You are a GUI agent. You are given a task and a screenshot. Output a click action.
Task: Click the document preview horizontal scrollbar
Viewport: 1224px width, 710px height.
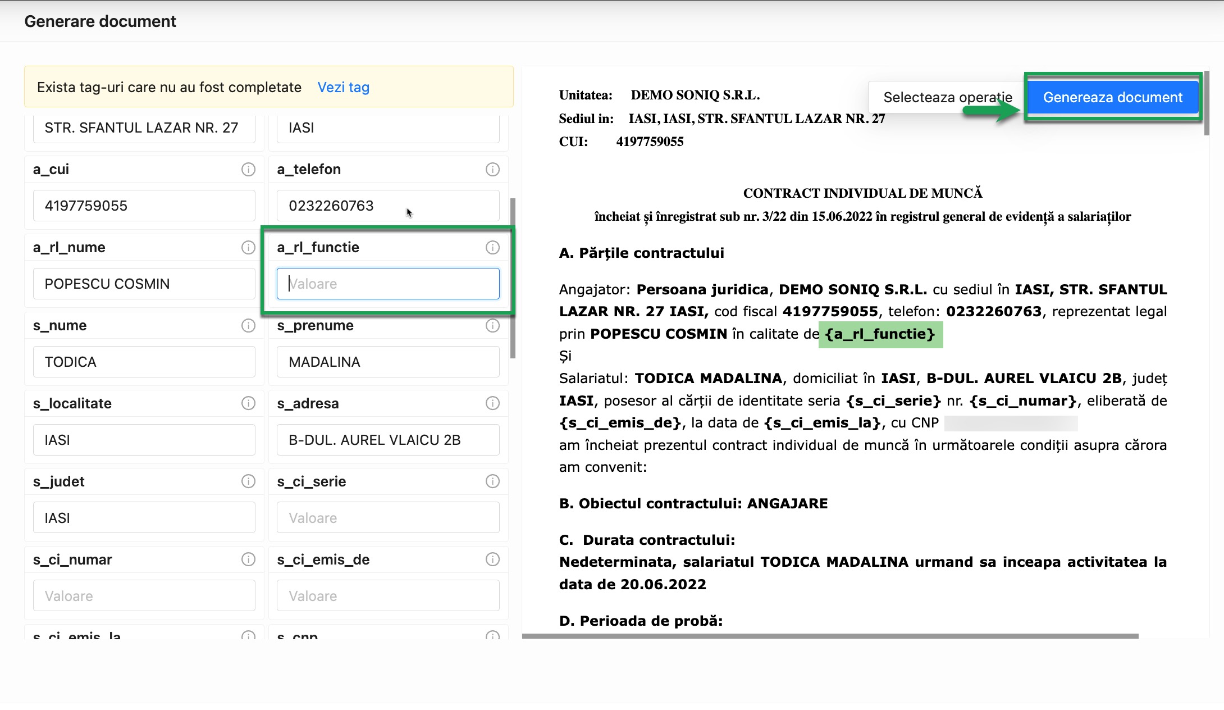tap(830, 636)
